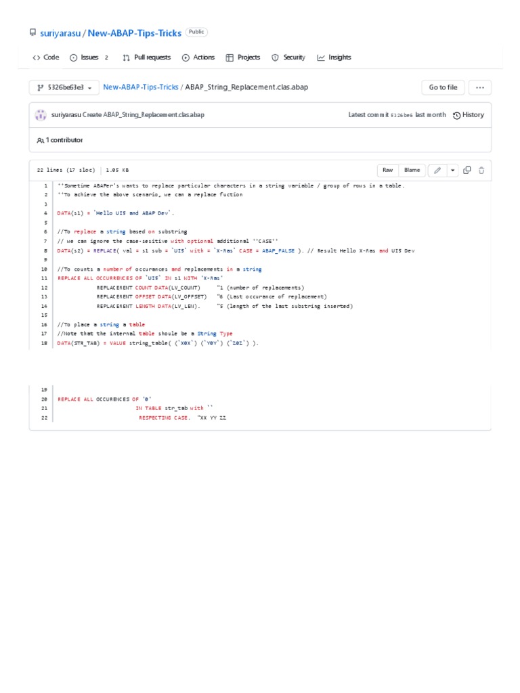
Task: Click the pencil edit file icon
Action: [437, 171]
